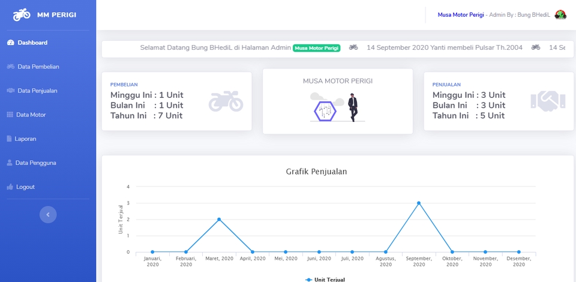Click the green Musa Motor Perigi badge

[x=316, y=48]
